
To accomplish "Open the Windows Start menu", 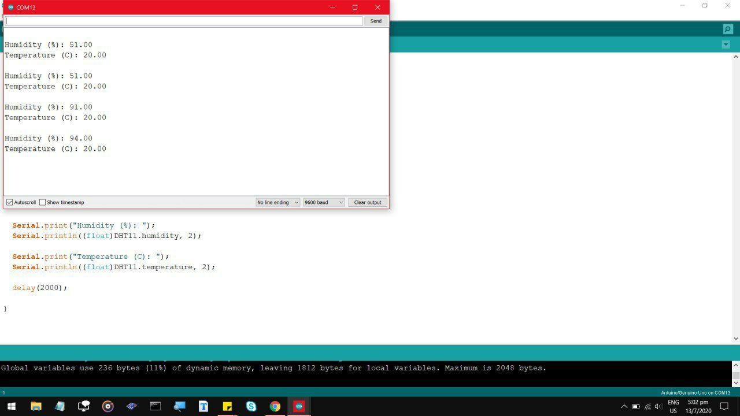I will pos(11,406).
